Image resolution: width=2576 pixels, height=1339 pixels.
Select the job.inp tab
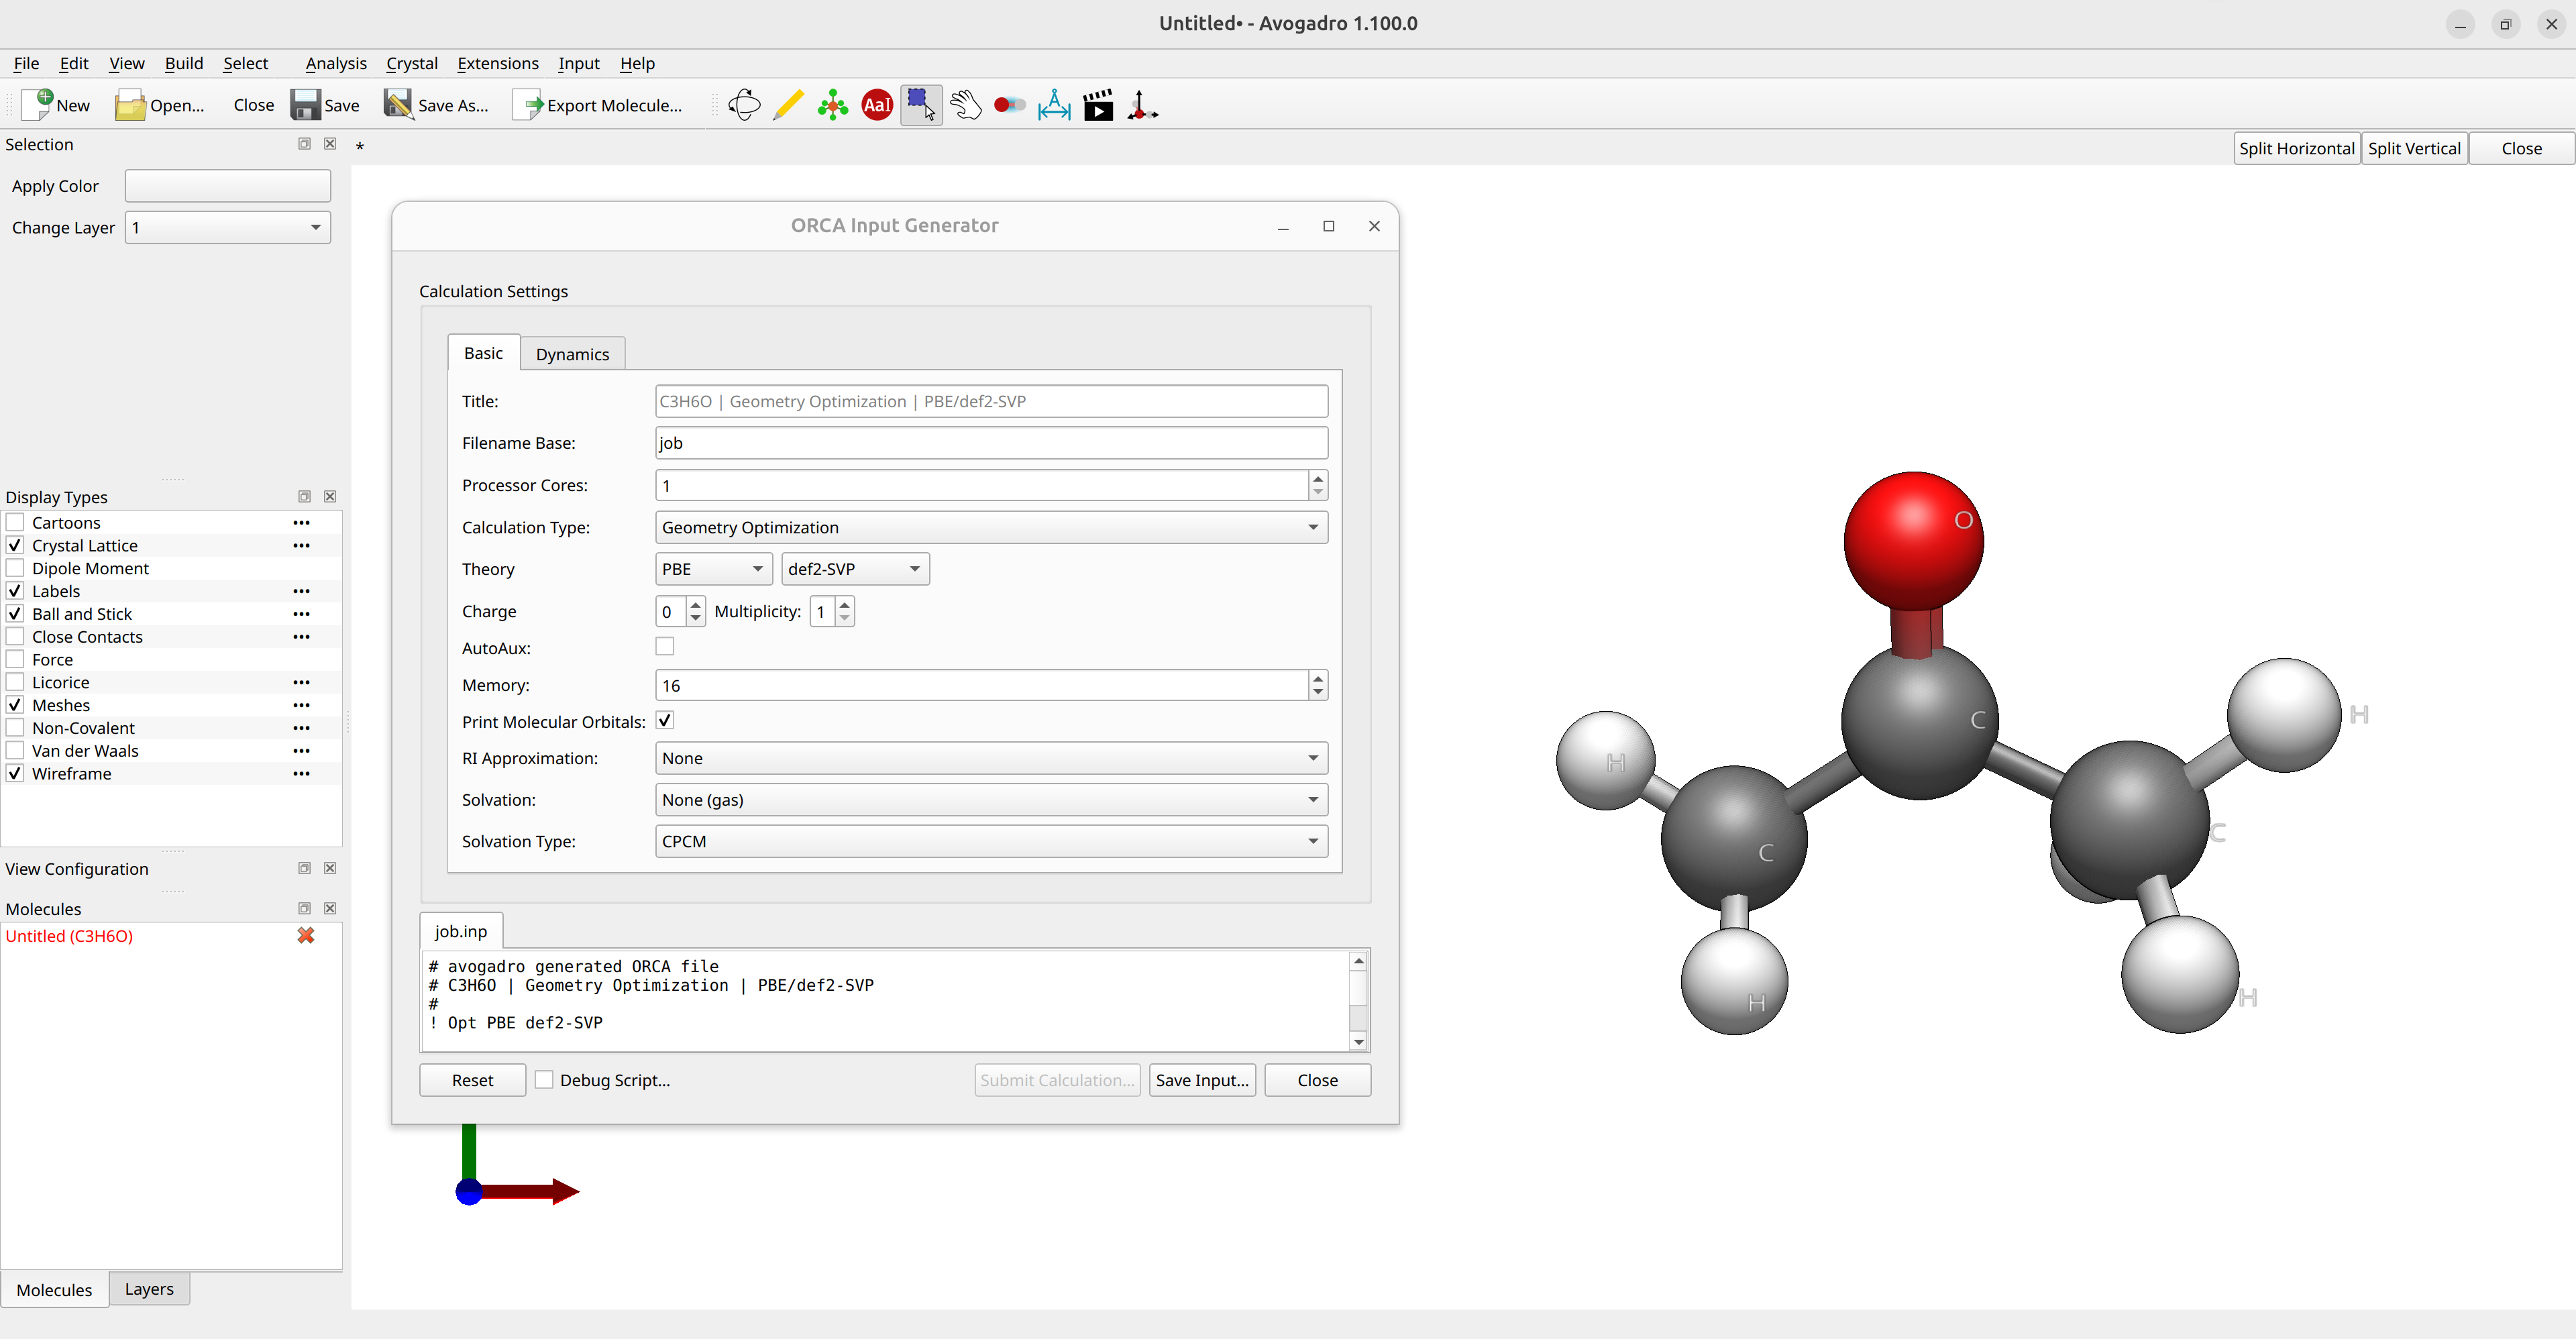[x=461, y=931]
